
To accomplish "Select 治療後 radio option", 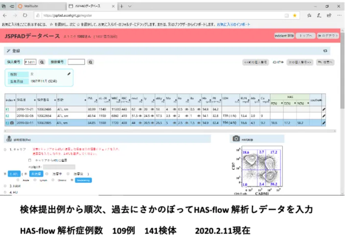I will pyautogui.click(x=68, y=174).
